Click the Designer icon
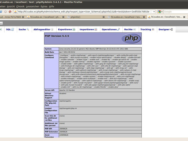Screen dimensions: 188x141 click(x=171, y=29)
